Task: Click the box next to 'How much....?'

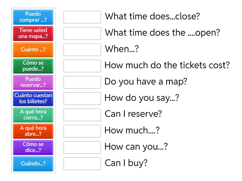Action: pos(82,131)
